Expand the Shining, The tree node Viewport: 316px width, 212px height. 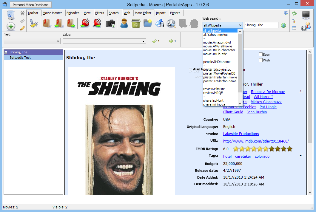[x=6, y=52]
